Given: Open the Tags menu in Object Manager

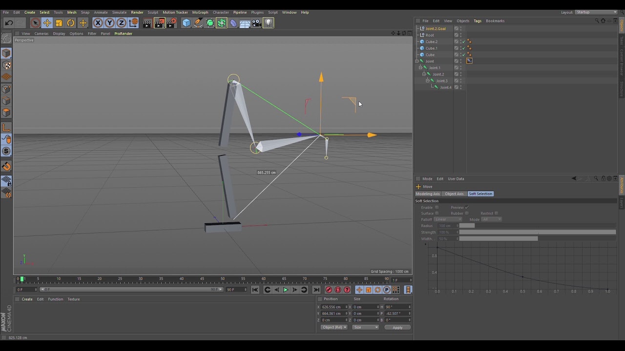Looking at the screenshot, I should [x=478, y=21].
